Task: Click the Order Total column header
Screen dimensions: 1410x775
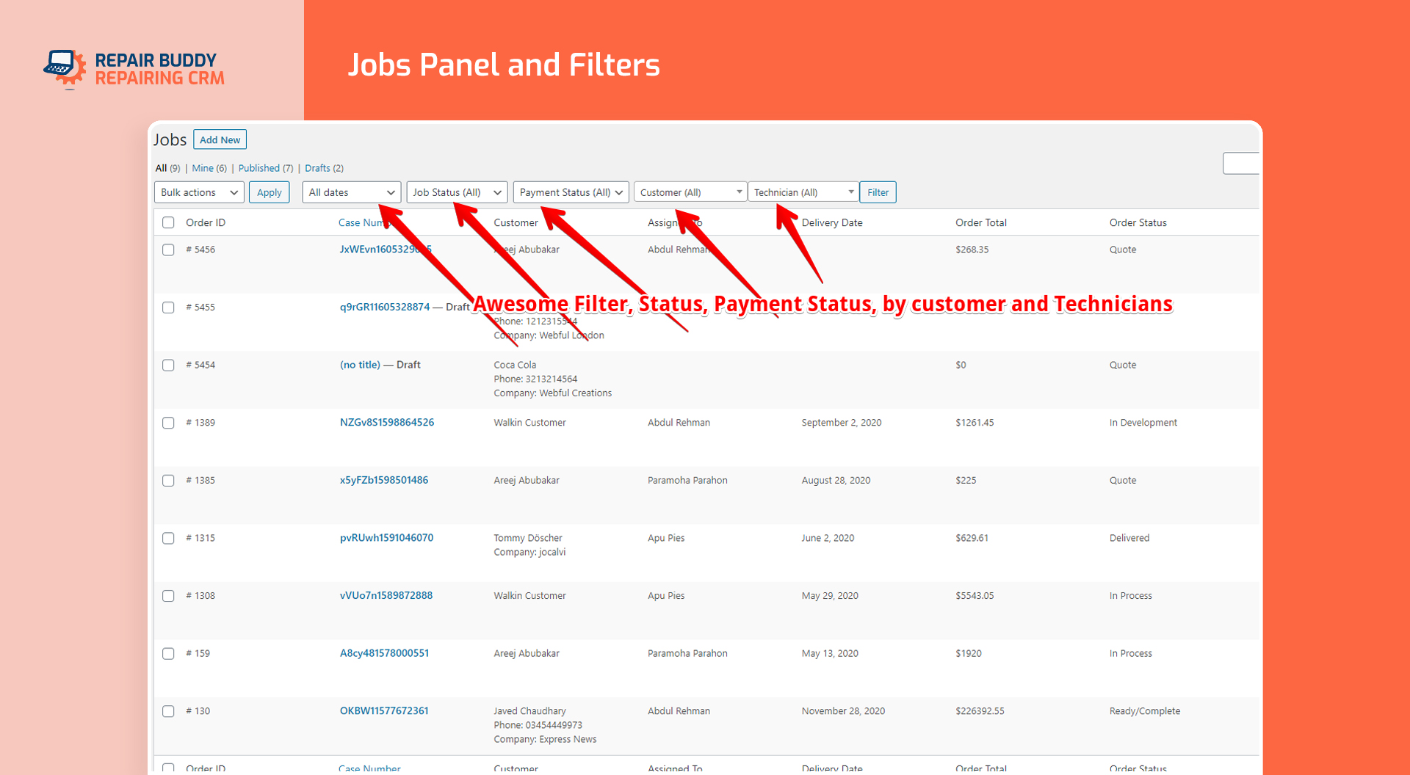Action: point(981,222)
